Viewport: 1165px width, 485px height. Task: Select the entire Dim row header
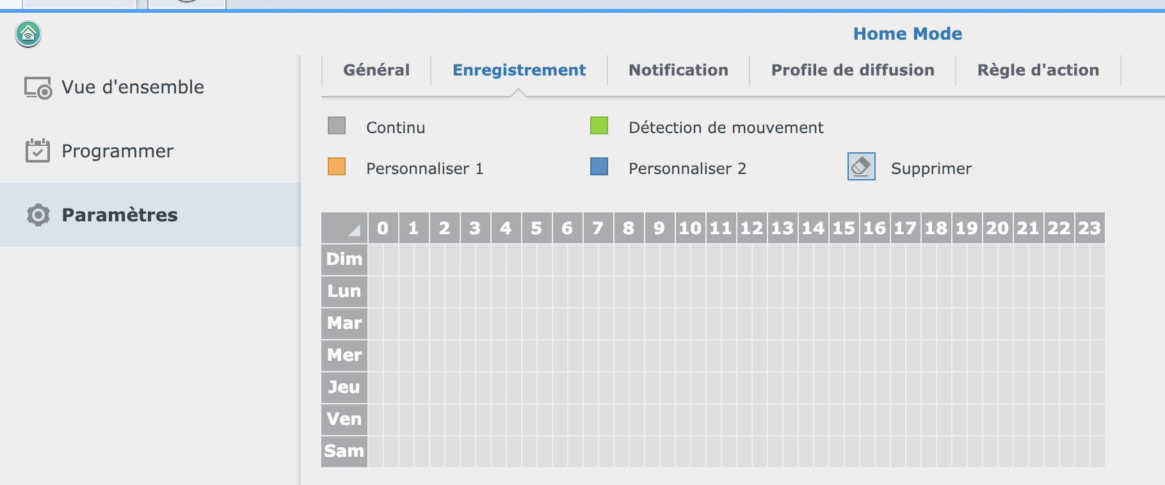[344, 259]
